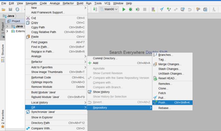
Task: Choose Tag in Repository submenu
Action: click(172, 60)
